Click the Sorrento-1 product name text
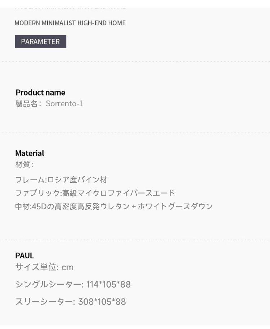This screenshot has height=329, width=270. (x=64, y=104)
